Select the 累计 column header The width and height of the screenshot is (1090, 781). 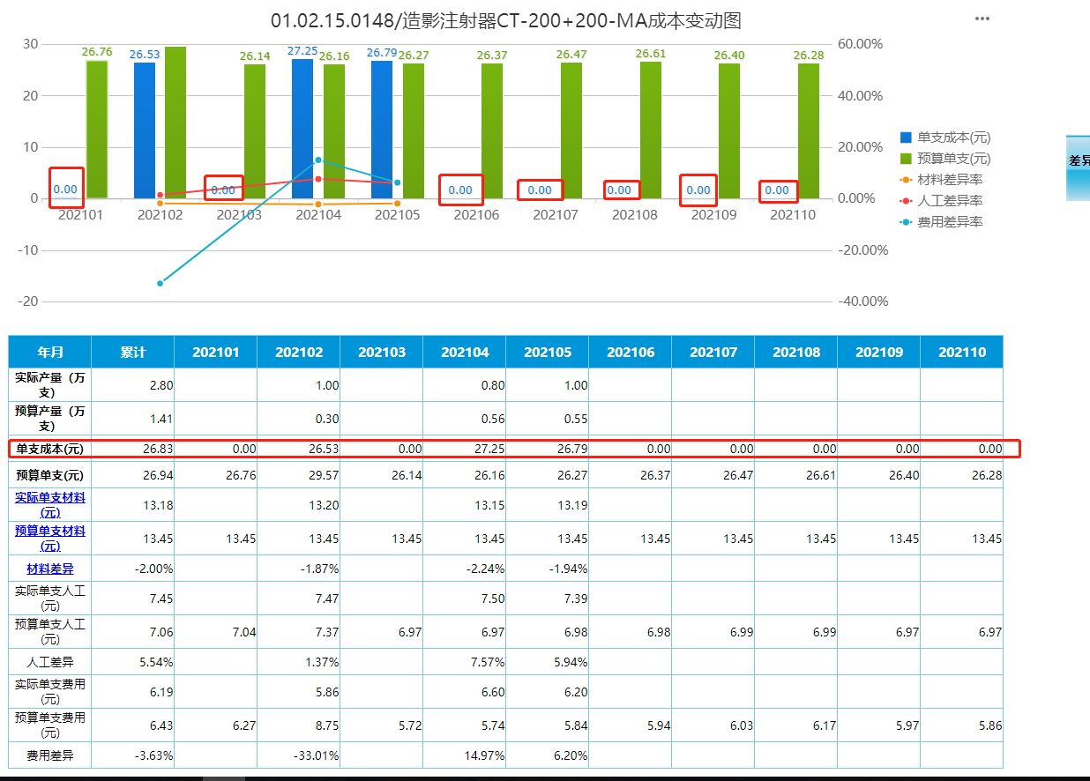[133, 352]
